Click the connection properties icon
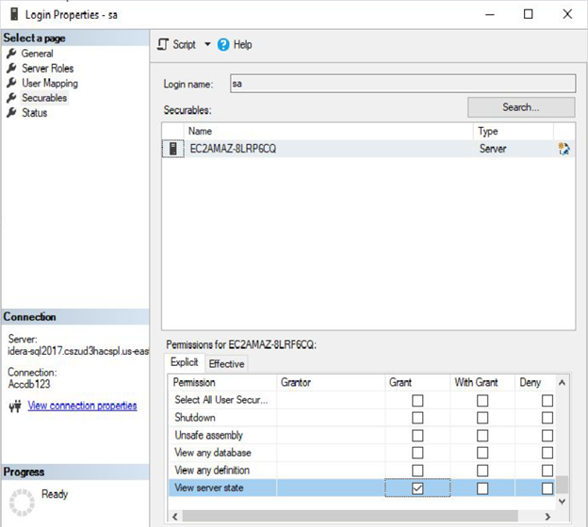588x527 pixels. click(x=14, y=407)
